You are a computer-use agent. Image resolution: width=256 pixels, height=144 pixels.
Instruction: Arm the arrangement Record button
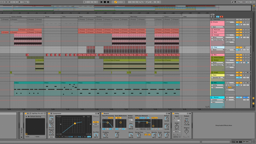(x=108, y=2)
